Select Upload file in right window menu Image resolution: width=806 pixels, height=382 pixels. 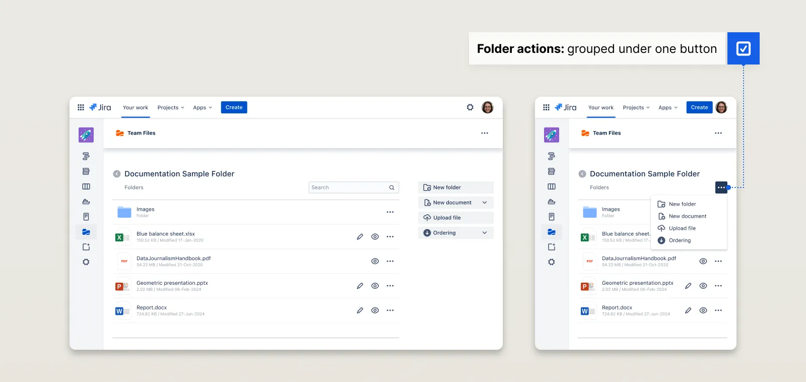[x=689, y=228]
